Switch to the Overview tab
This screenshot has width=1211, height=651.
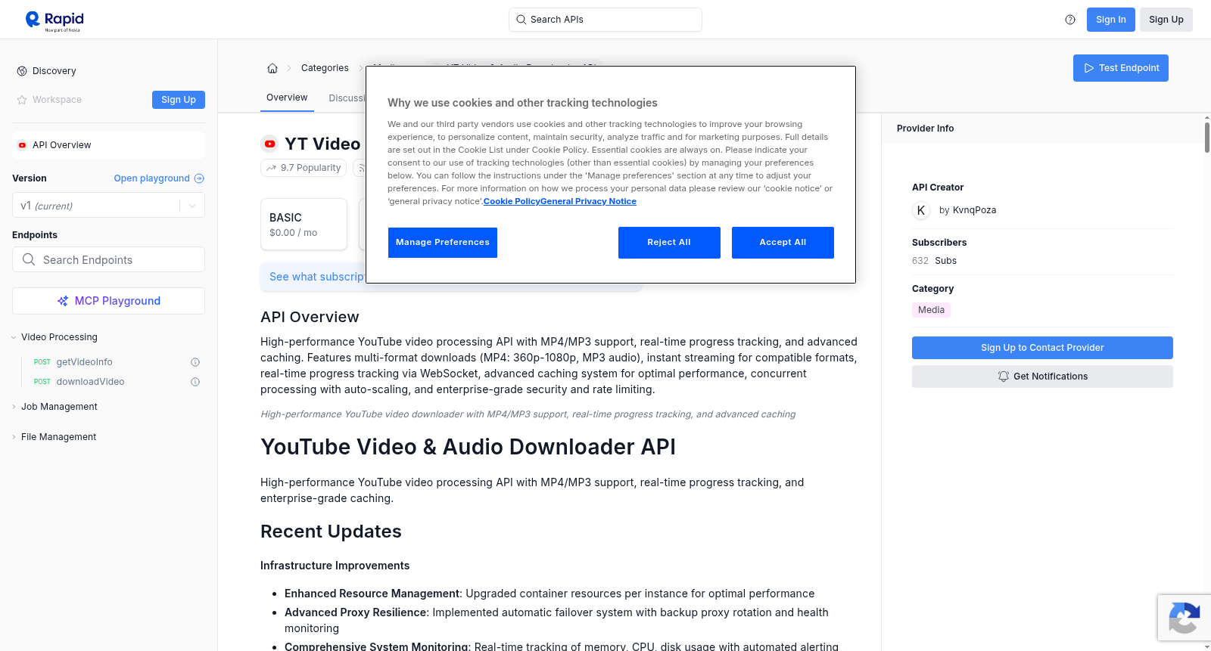coord(287,98)
